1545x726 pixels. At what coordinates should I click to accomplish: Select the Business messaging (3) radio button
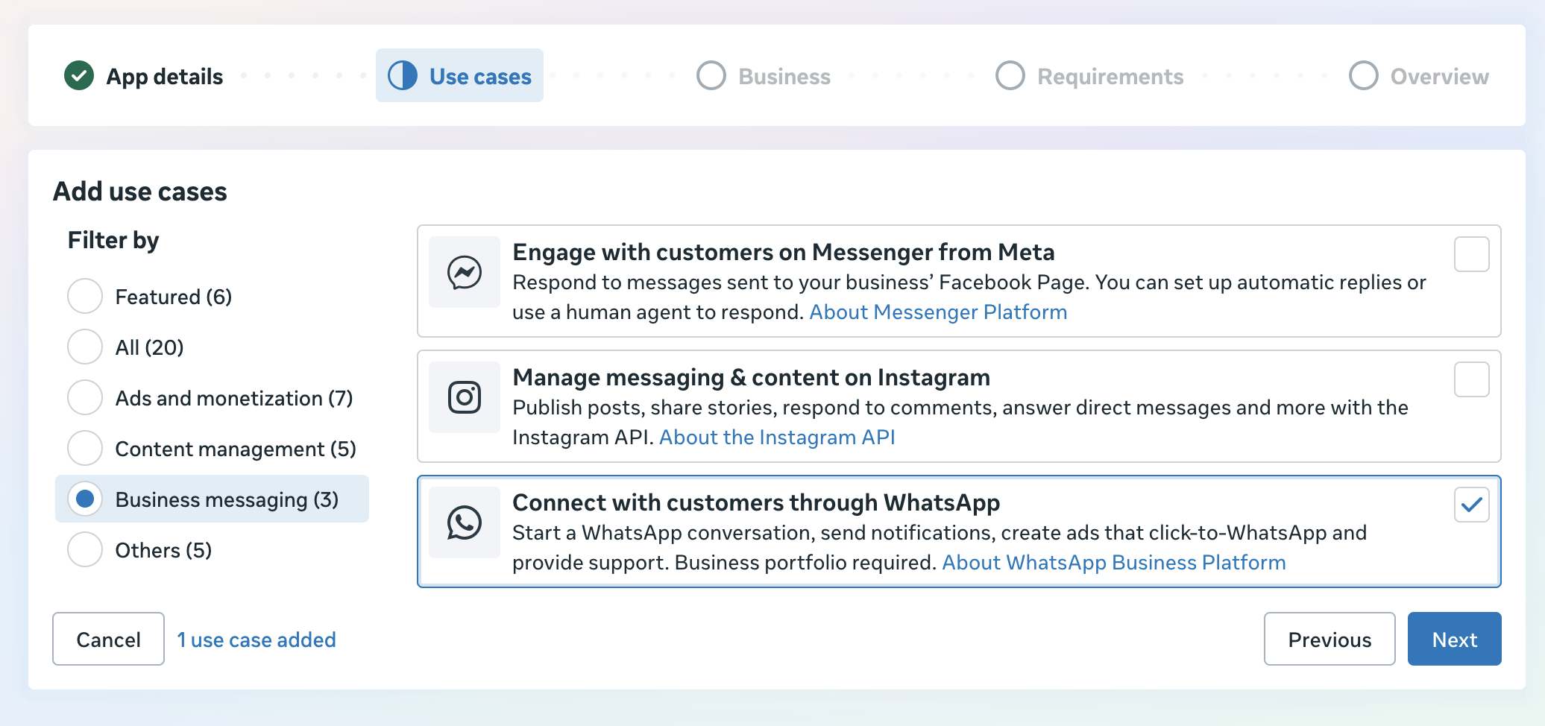point(85,499)
